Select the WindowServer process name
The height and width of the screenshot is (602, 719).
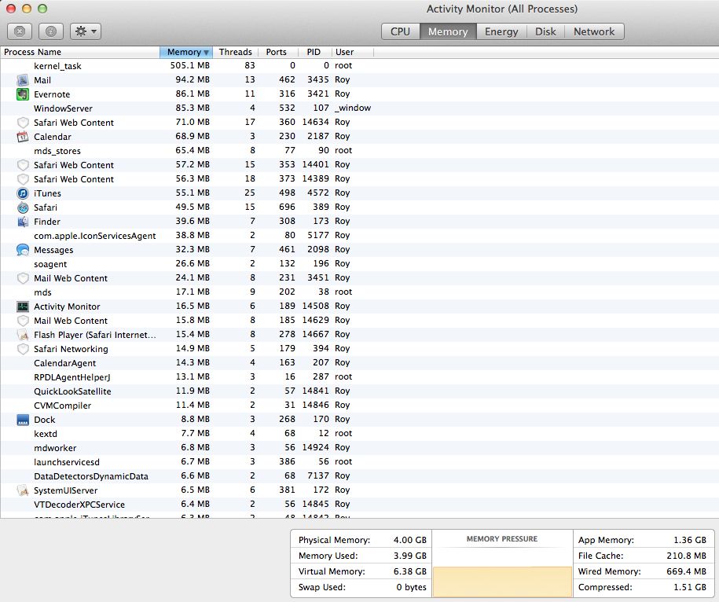[63, 108]
